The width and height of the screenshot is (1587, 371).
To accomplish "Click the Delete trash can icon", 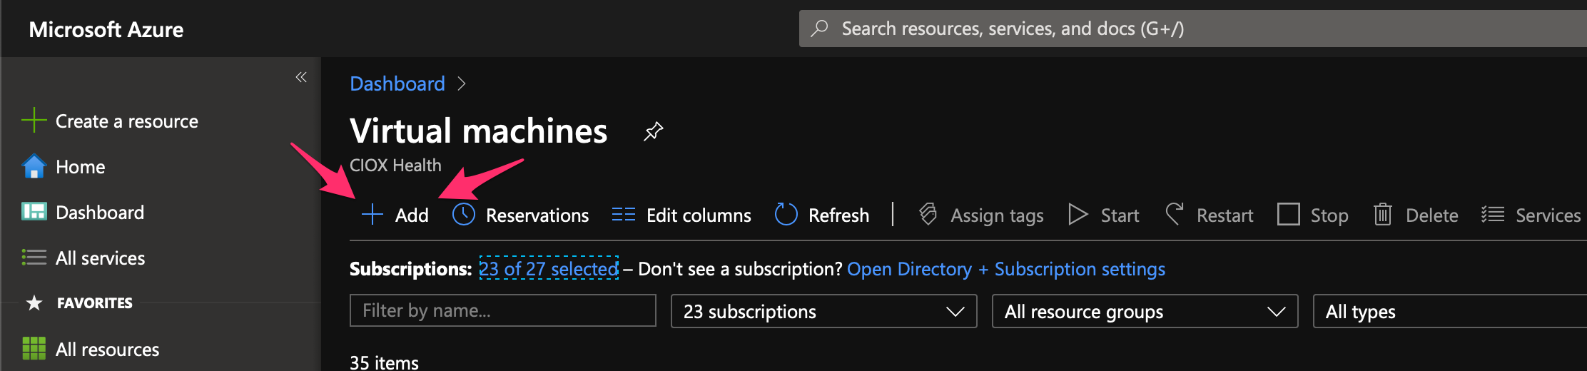I will pyautogui.click(x=1382, y=214).
